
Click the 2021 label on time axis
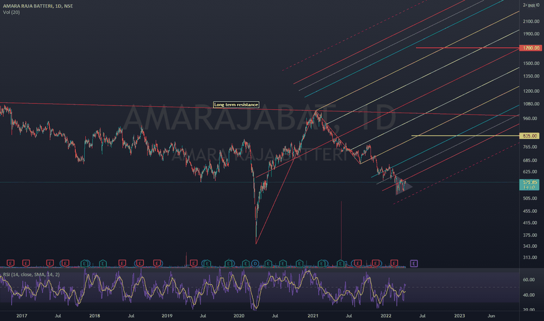[x=313, y=316]
